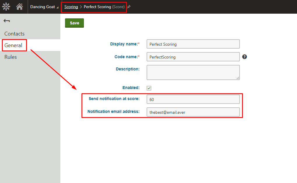Click the Description text area
This screenshot has width=297, height=183.
193,72
